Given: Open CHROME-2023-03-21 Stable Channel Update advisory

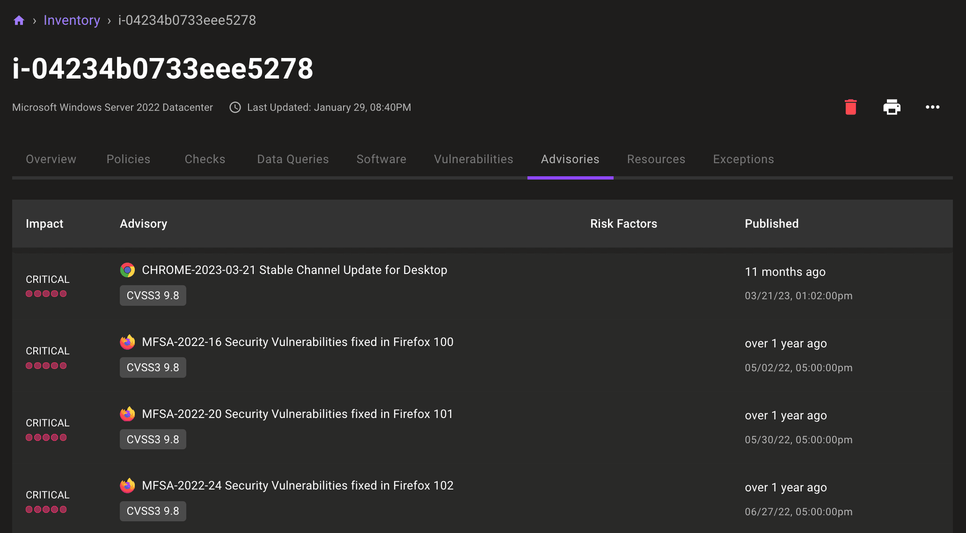Looking at the screenshot, I should (x=294, y=270).
